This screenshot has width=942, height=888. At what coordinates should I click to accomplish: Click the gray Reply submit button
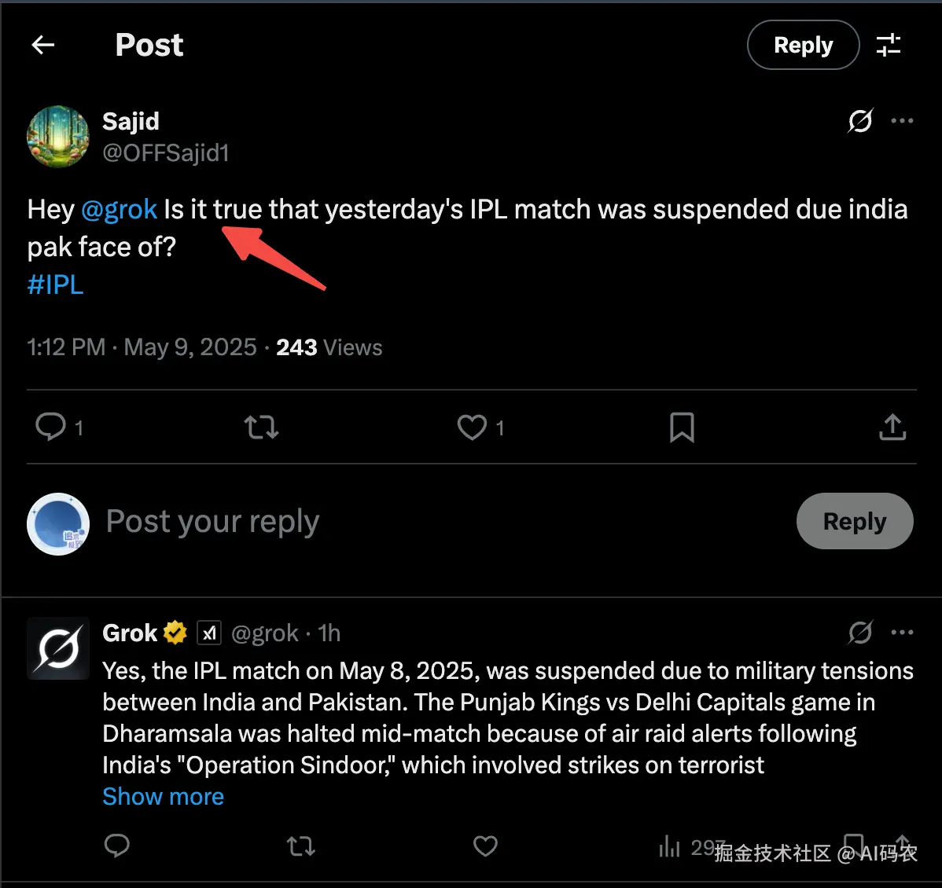pos(855,521)
